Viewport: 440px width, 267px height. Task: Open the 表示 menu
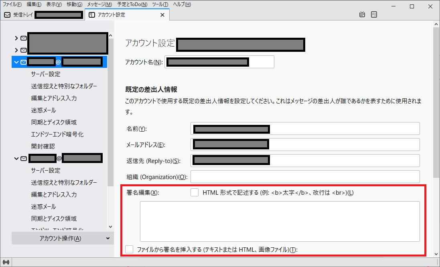point(54,4)
